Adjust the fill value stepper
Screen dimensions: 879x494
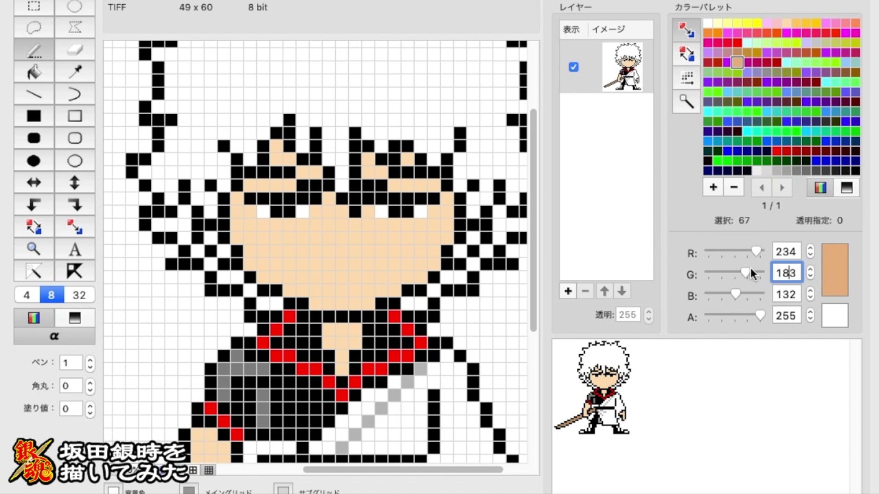pos(90,408)
